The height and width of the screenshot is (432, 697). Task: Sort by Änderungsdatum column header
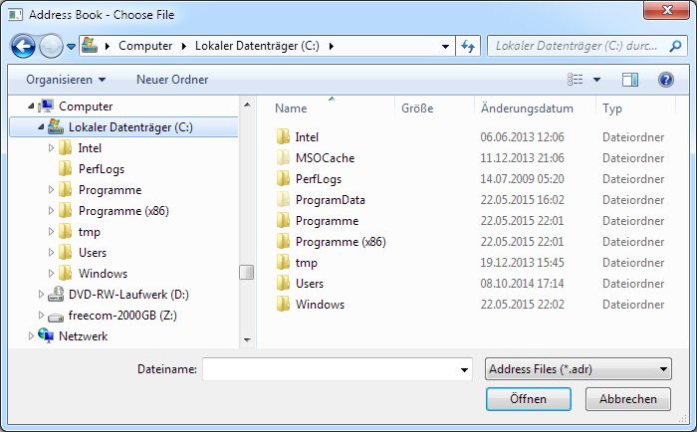[x=527, y=108]
